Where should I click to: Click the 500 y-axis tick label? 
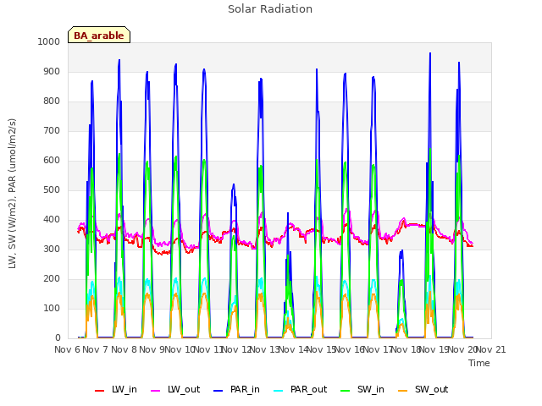(52, 189)
